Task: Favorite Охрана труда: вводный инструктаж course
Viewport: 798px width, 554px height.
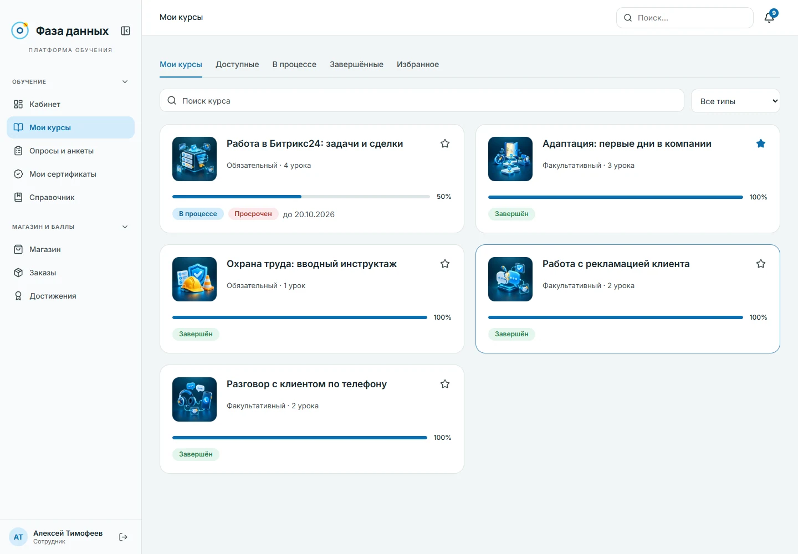Action: tap(445, 264)
